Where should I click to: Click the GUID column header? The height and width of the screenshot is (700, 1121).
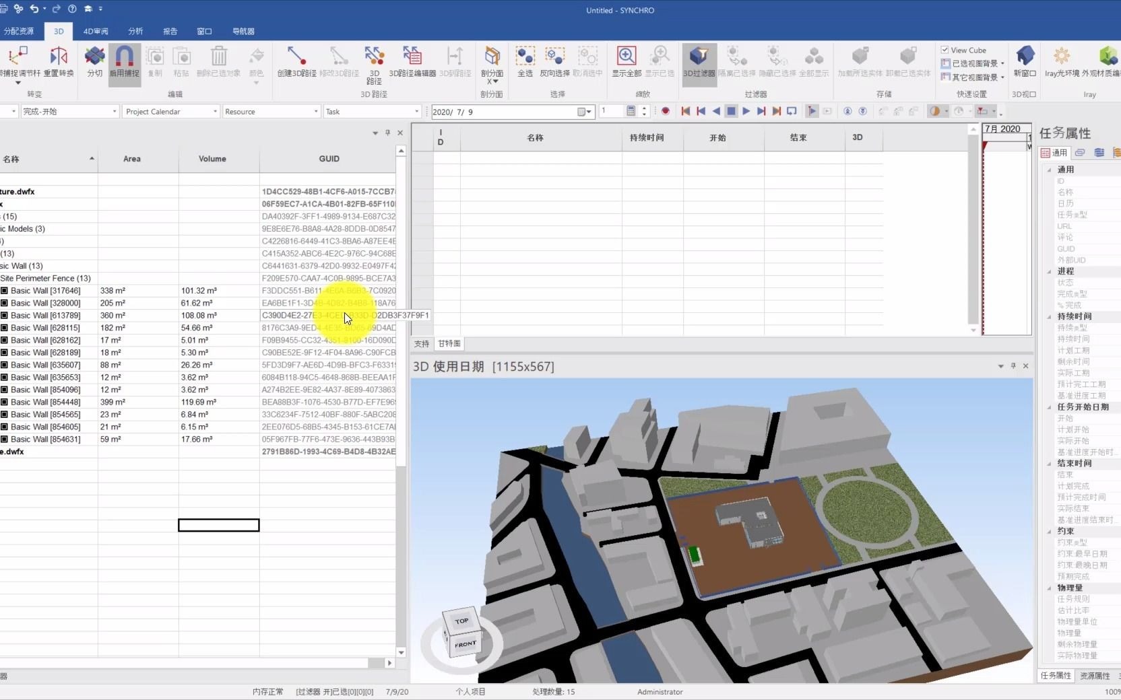pos(329,159)
